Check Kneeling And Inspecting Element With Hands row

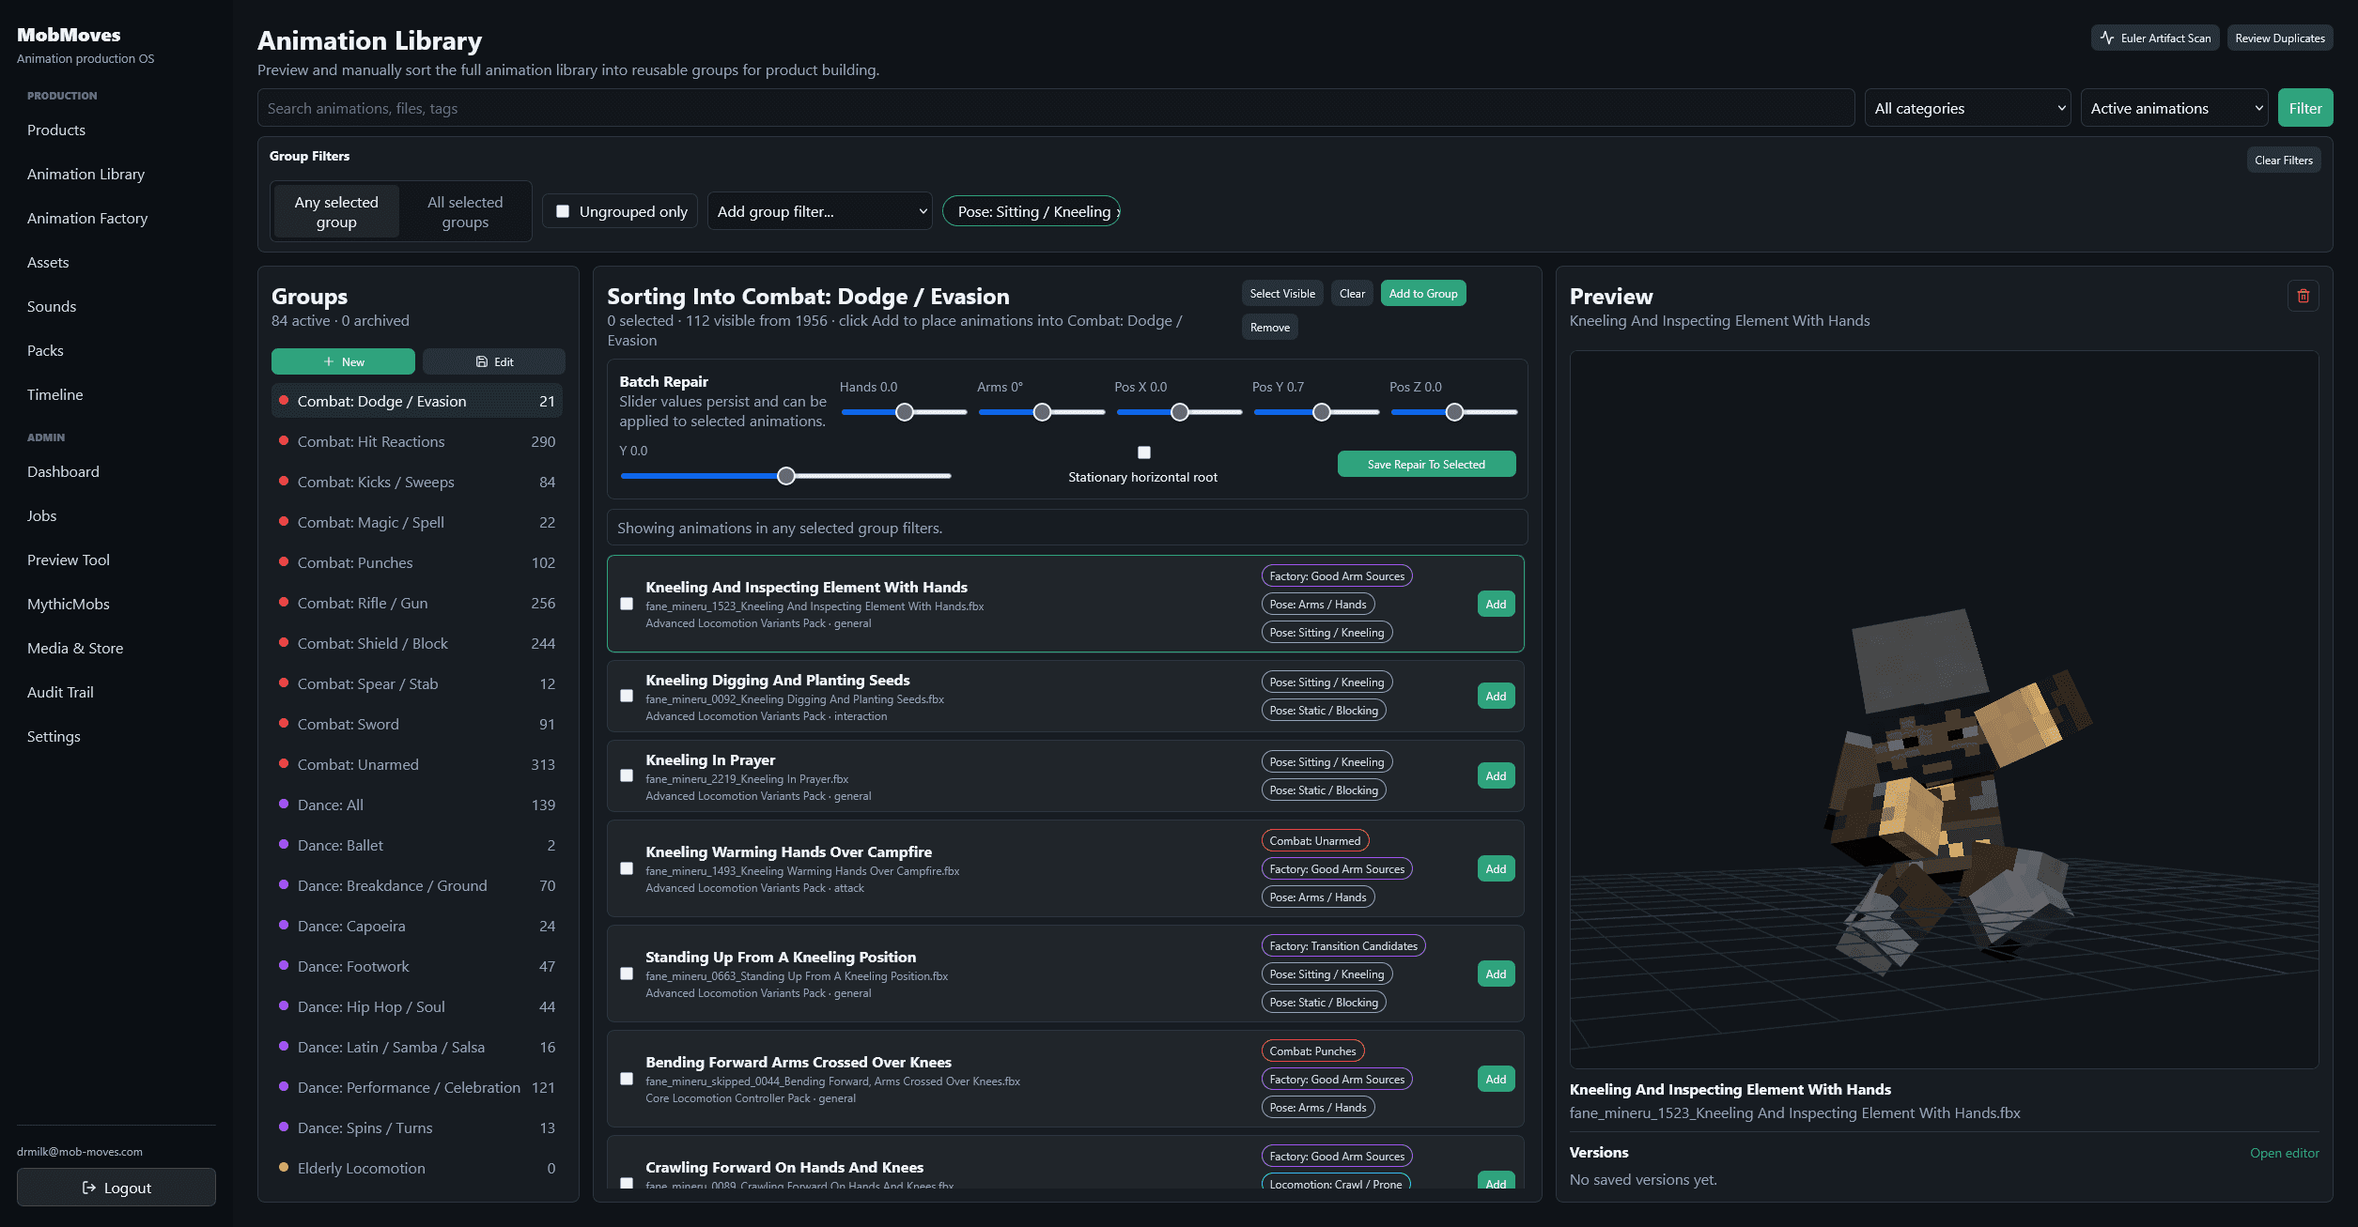(627, 604)
